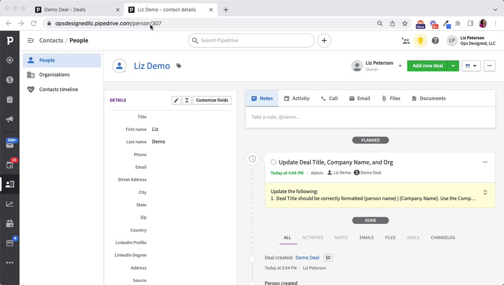Click Update Deal Title activity heading
This screenshot has height=285, width=504.
pyautogui.click(x=336, y=162)
